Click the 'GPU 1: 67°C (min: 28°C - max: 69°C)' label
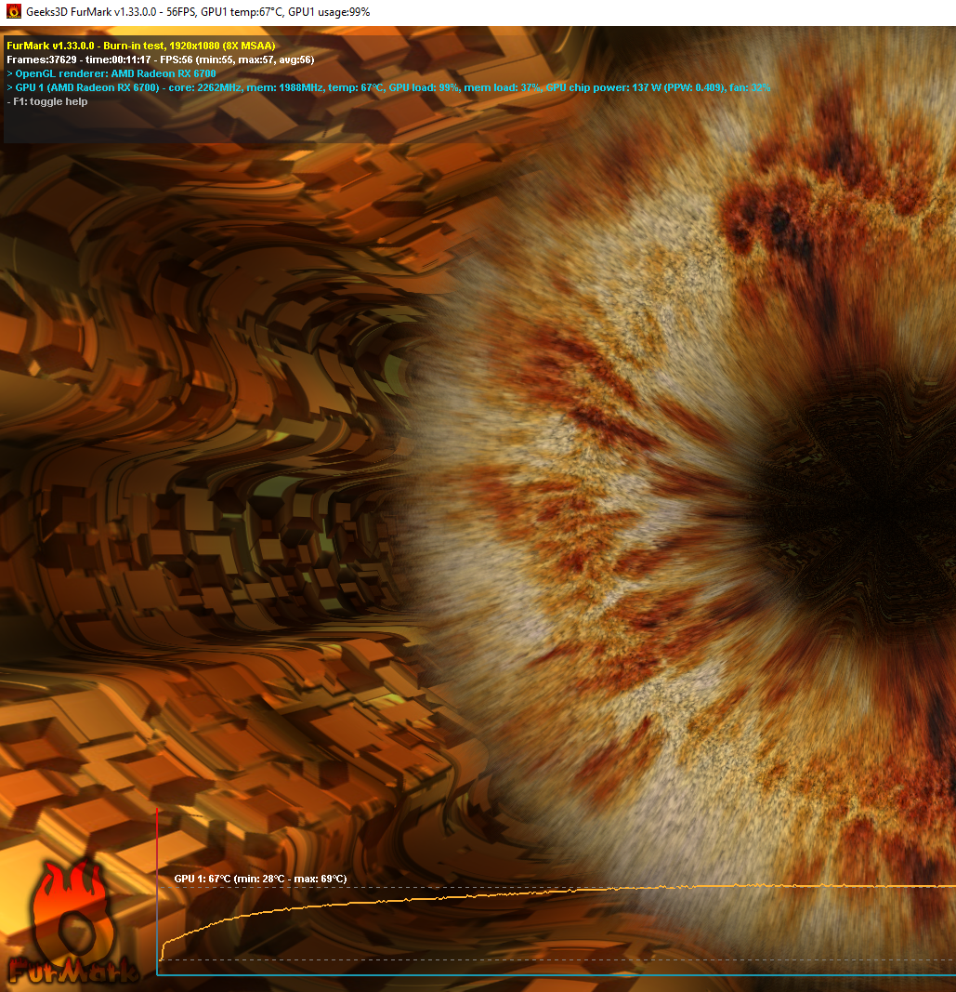Screen dimensions: 956x992 pos(260,879)
